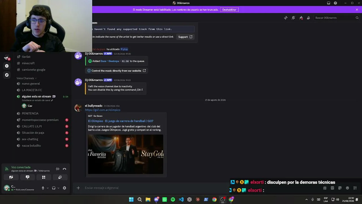Click the taskbar volume icon

point(337,199)
